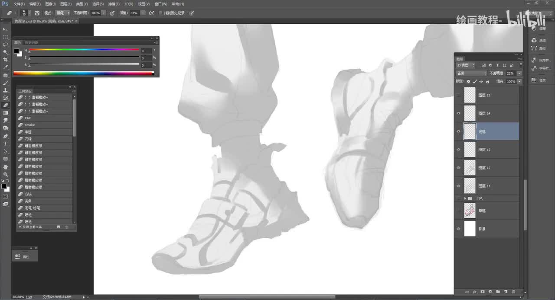Viewport: 555px width, 300px height.
Task: Open the layer fx styles button
Action: click(475, 292)
